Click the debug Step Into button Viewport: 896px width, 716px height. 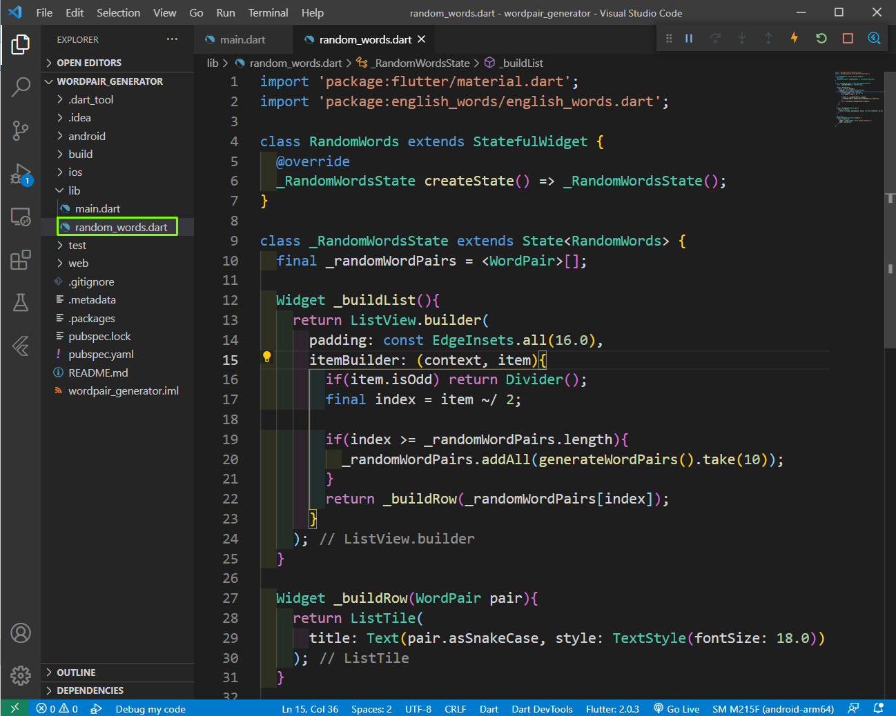[742, 39]
